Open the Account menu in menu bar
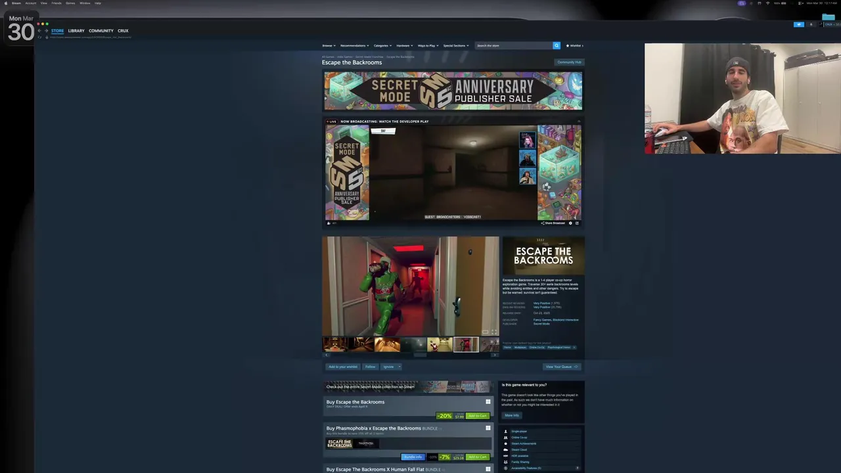 (x=31, y=3)
